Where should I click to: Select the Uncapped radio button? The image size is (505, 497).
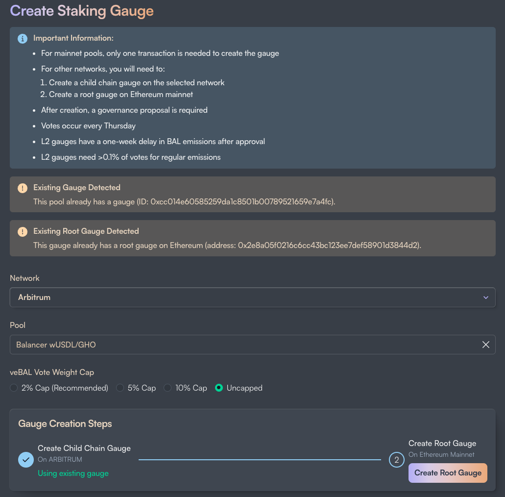[218, 388]
